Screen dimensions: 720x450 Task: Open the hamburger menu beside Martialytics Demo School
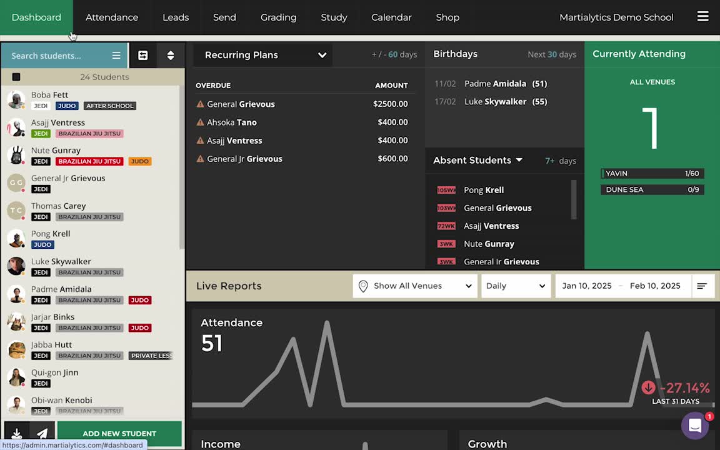coord(702,16)
